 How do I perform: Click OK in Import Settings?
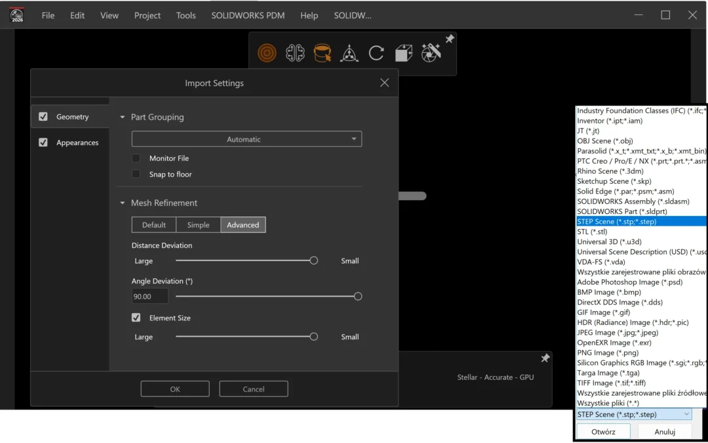175,389
